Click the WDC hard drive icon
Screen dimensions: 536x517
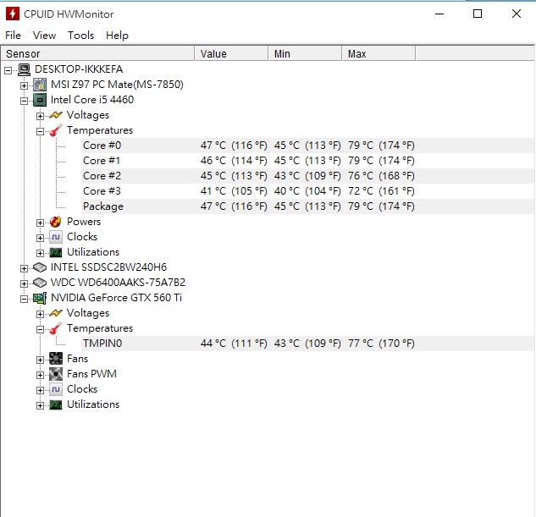click(x=40, y=283)
